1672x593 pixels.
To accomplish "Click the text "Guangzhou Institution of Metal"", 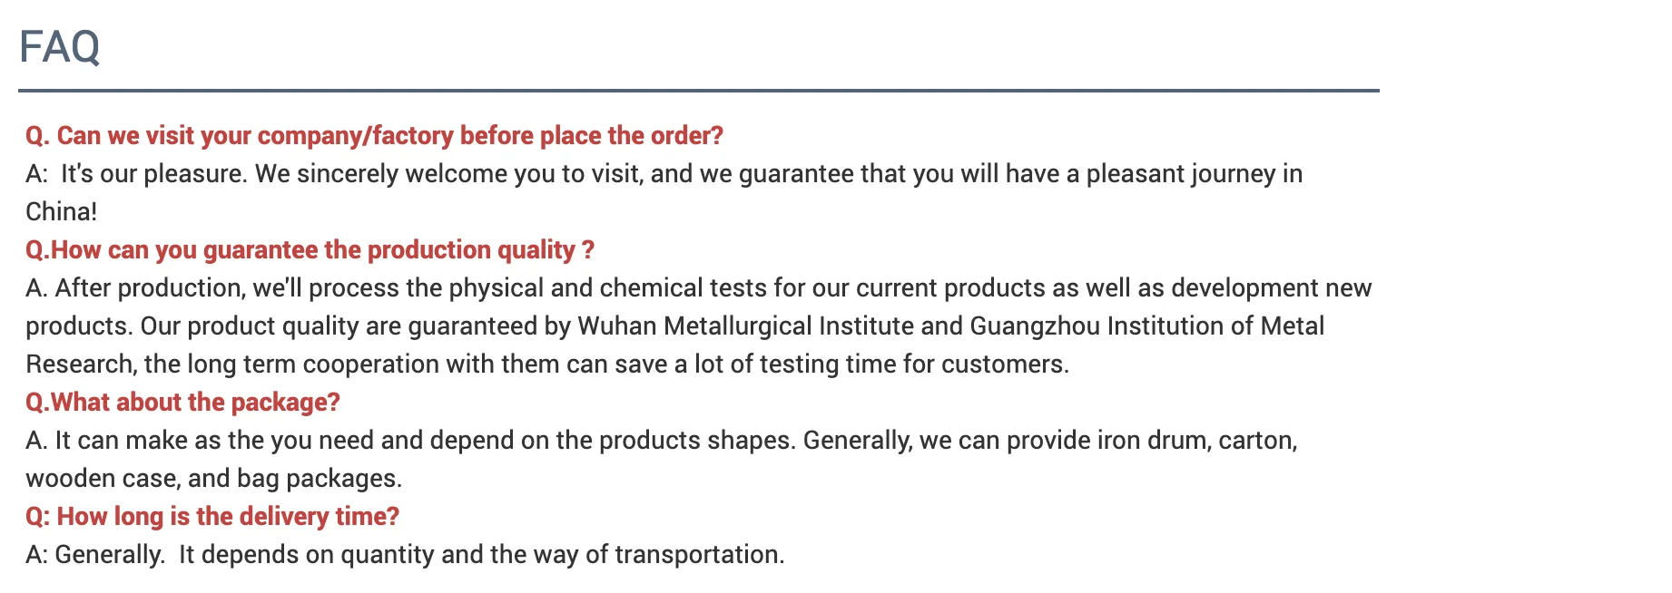I will (1146, 326).
